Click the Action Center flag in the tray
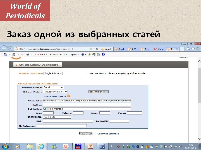 (166, 147)
